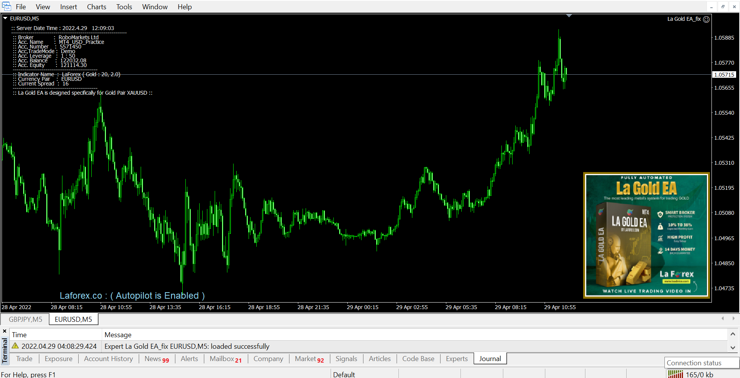Image resolution: width=740 pixels, height=378 pixels.
Task: Open the Trade tab in Terminal
Action: click(x=24, y=359)
